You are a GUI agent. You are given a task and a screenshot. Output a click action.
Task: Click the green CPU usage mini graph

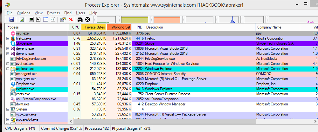pos(106,20)
